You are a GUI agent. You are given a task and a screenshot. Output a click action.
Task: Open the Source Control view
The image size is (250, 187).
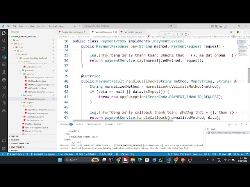pyautogui.click(x=4, y=49)
